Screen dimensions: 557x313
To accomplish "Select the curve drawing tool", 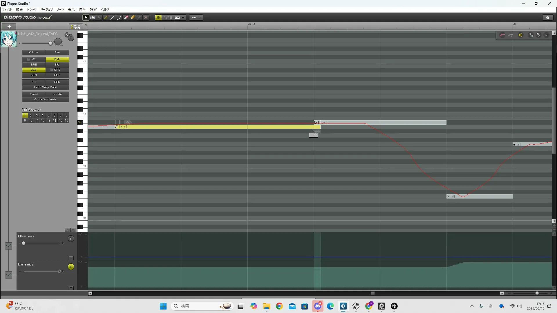I will [x=119, y=18].
